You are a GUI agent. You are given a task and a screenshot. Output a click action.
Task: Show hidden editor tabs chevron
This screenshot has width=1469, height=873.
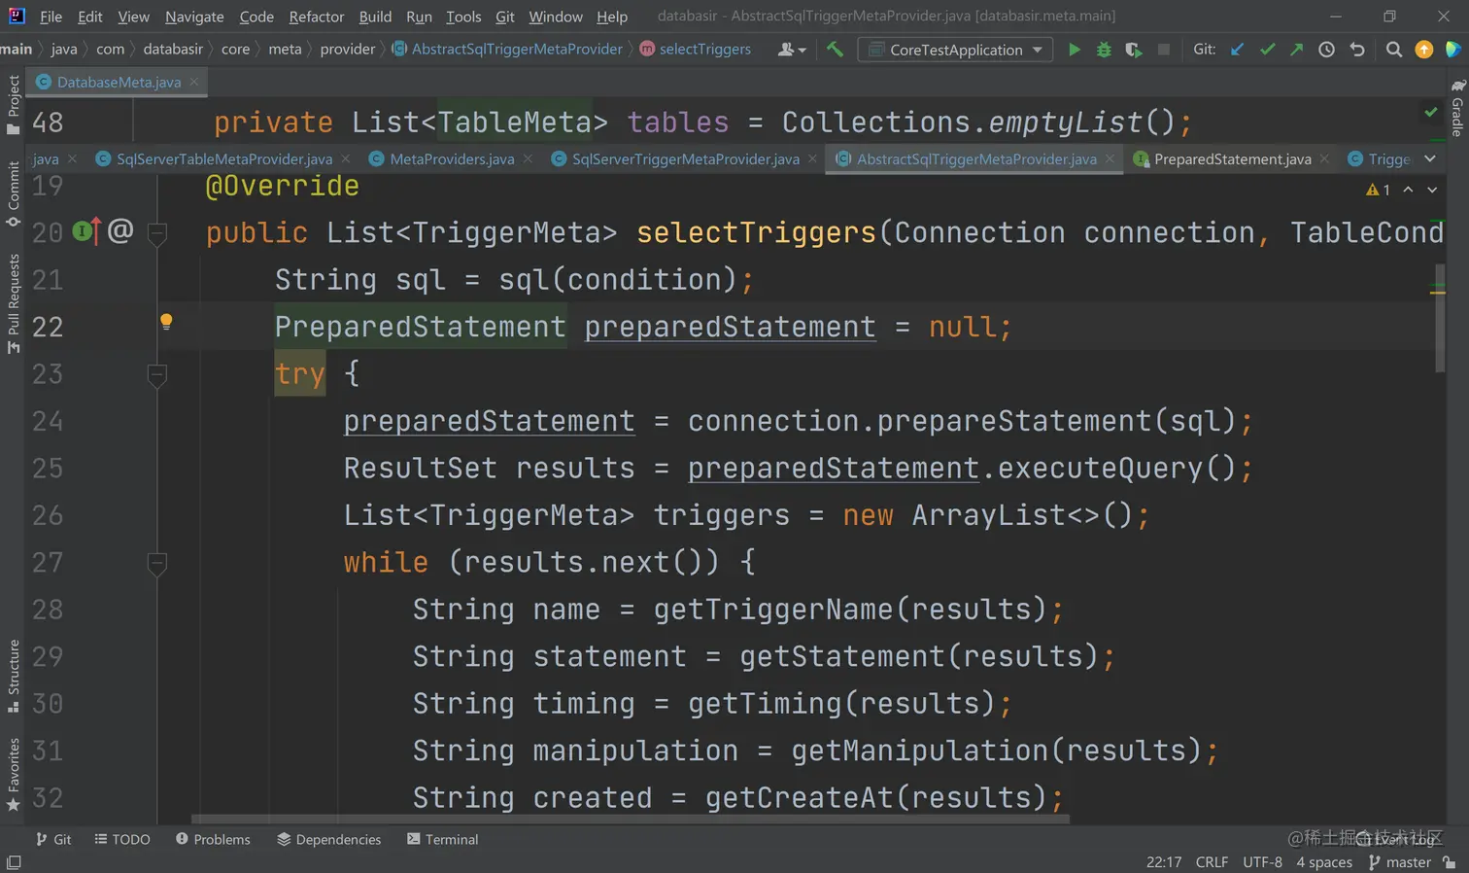[x=1430, y=158]
